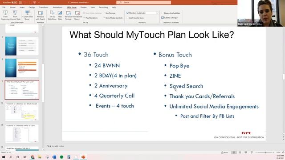Click 'Unlimited Social Media Engagements' text

coord(214,107)
